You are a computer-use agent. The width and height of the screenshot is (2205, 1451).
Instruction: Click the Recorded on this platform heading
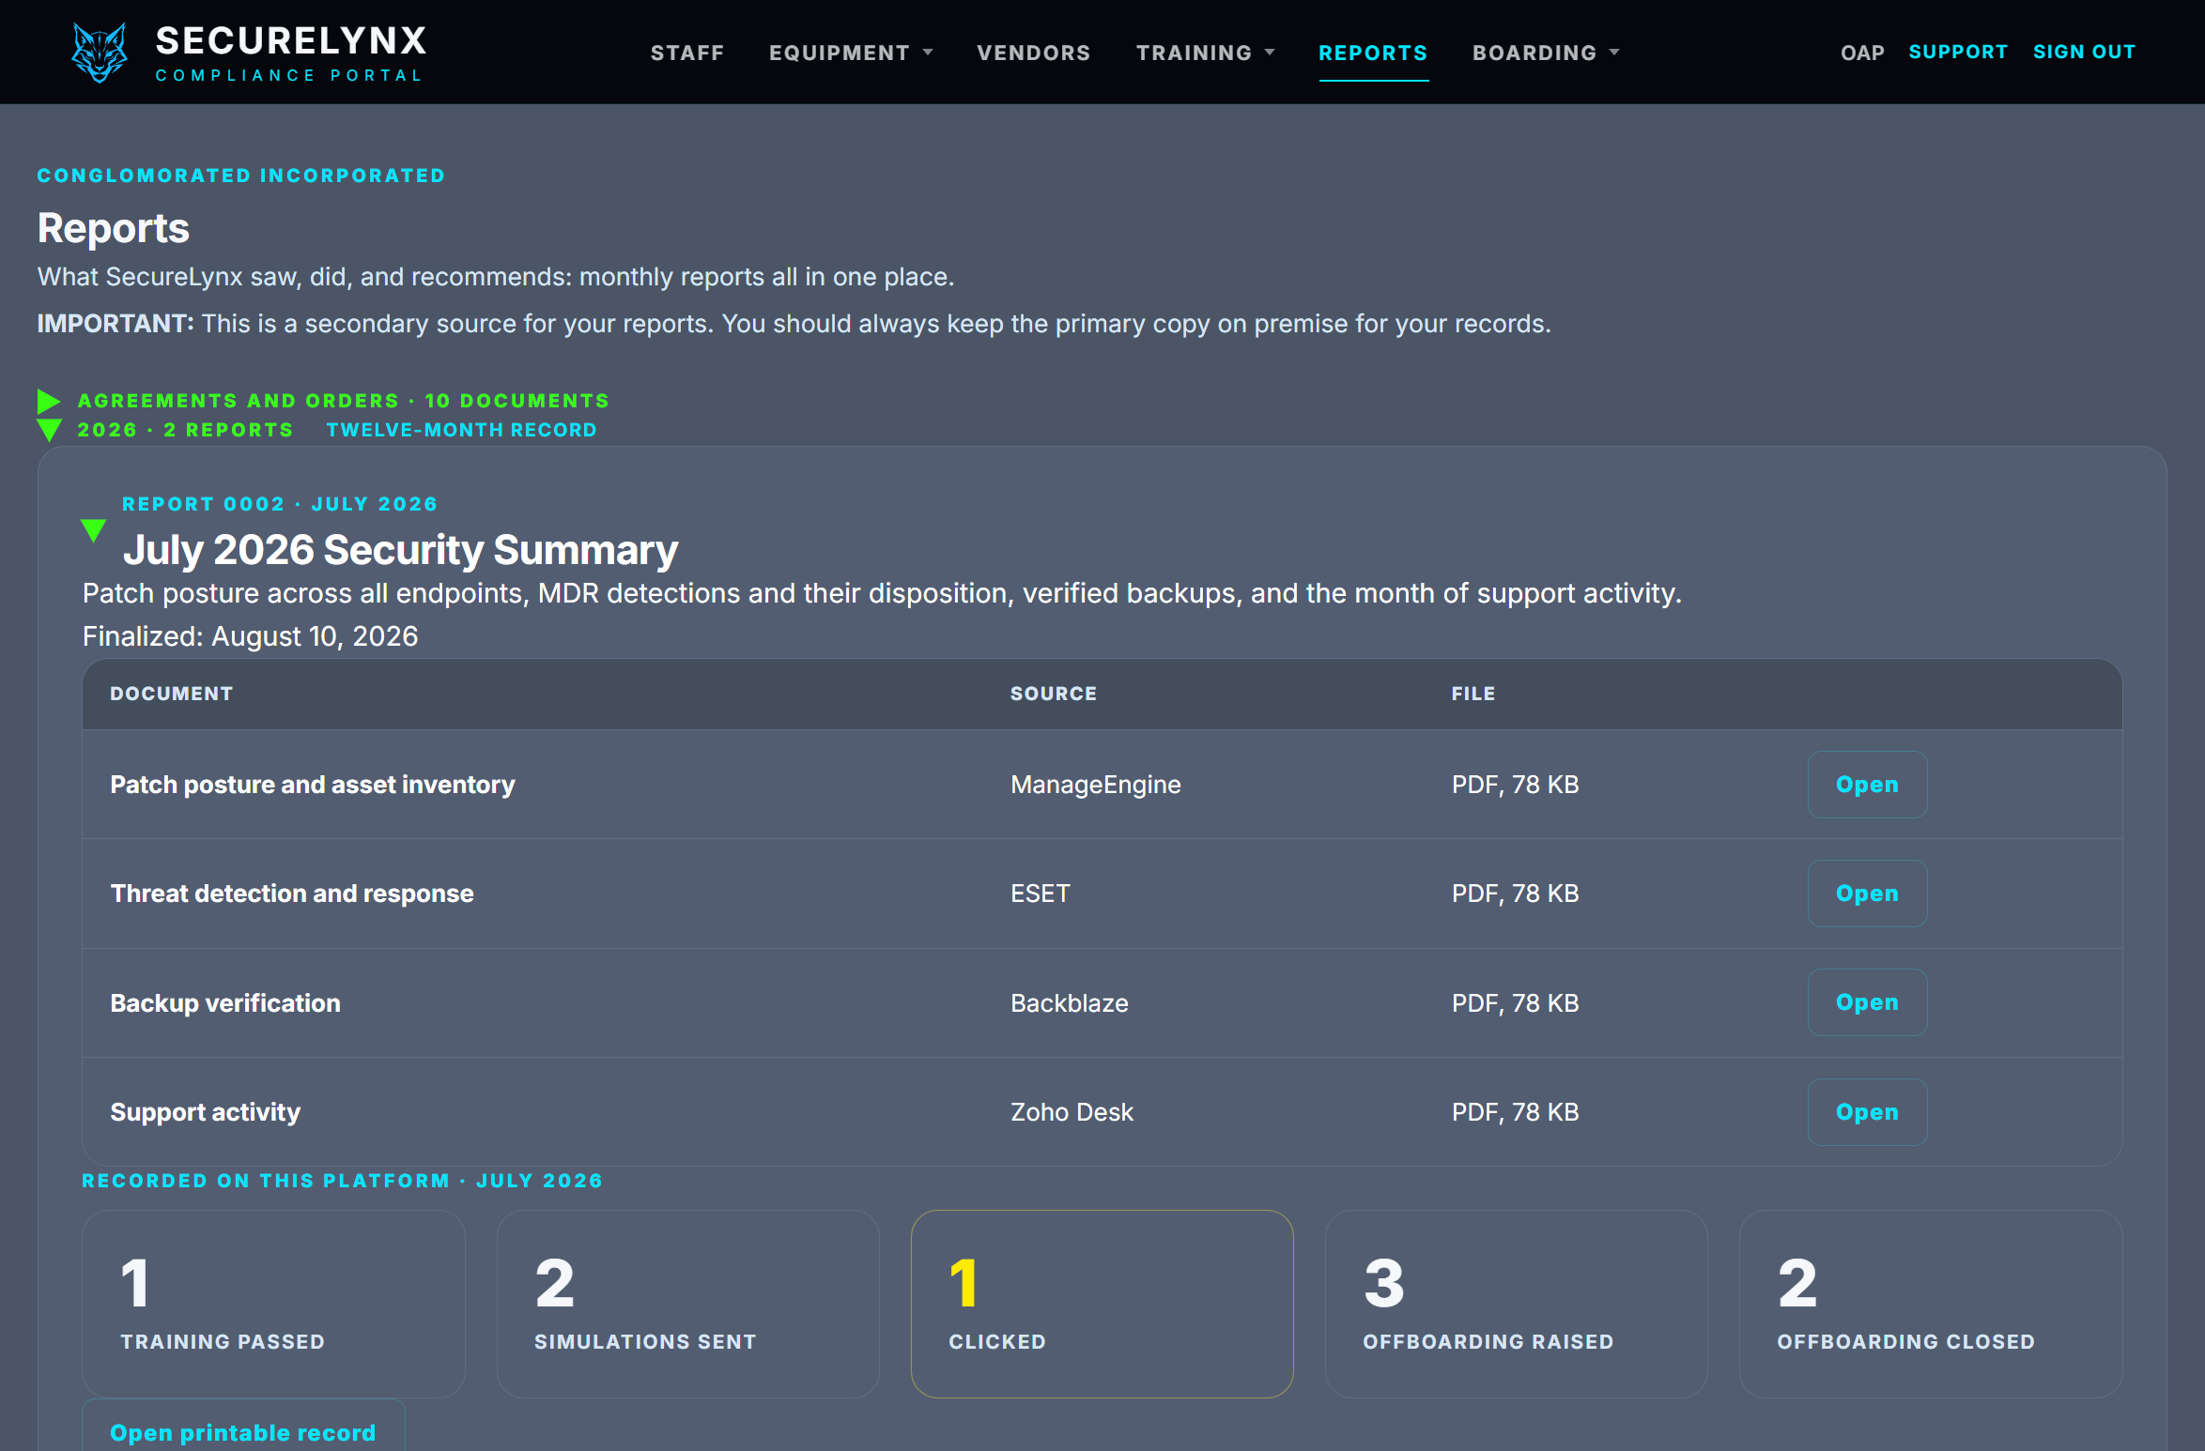coord(343,1181)
